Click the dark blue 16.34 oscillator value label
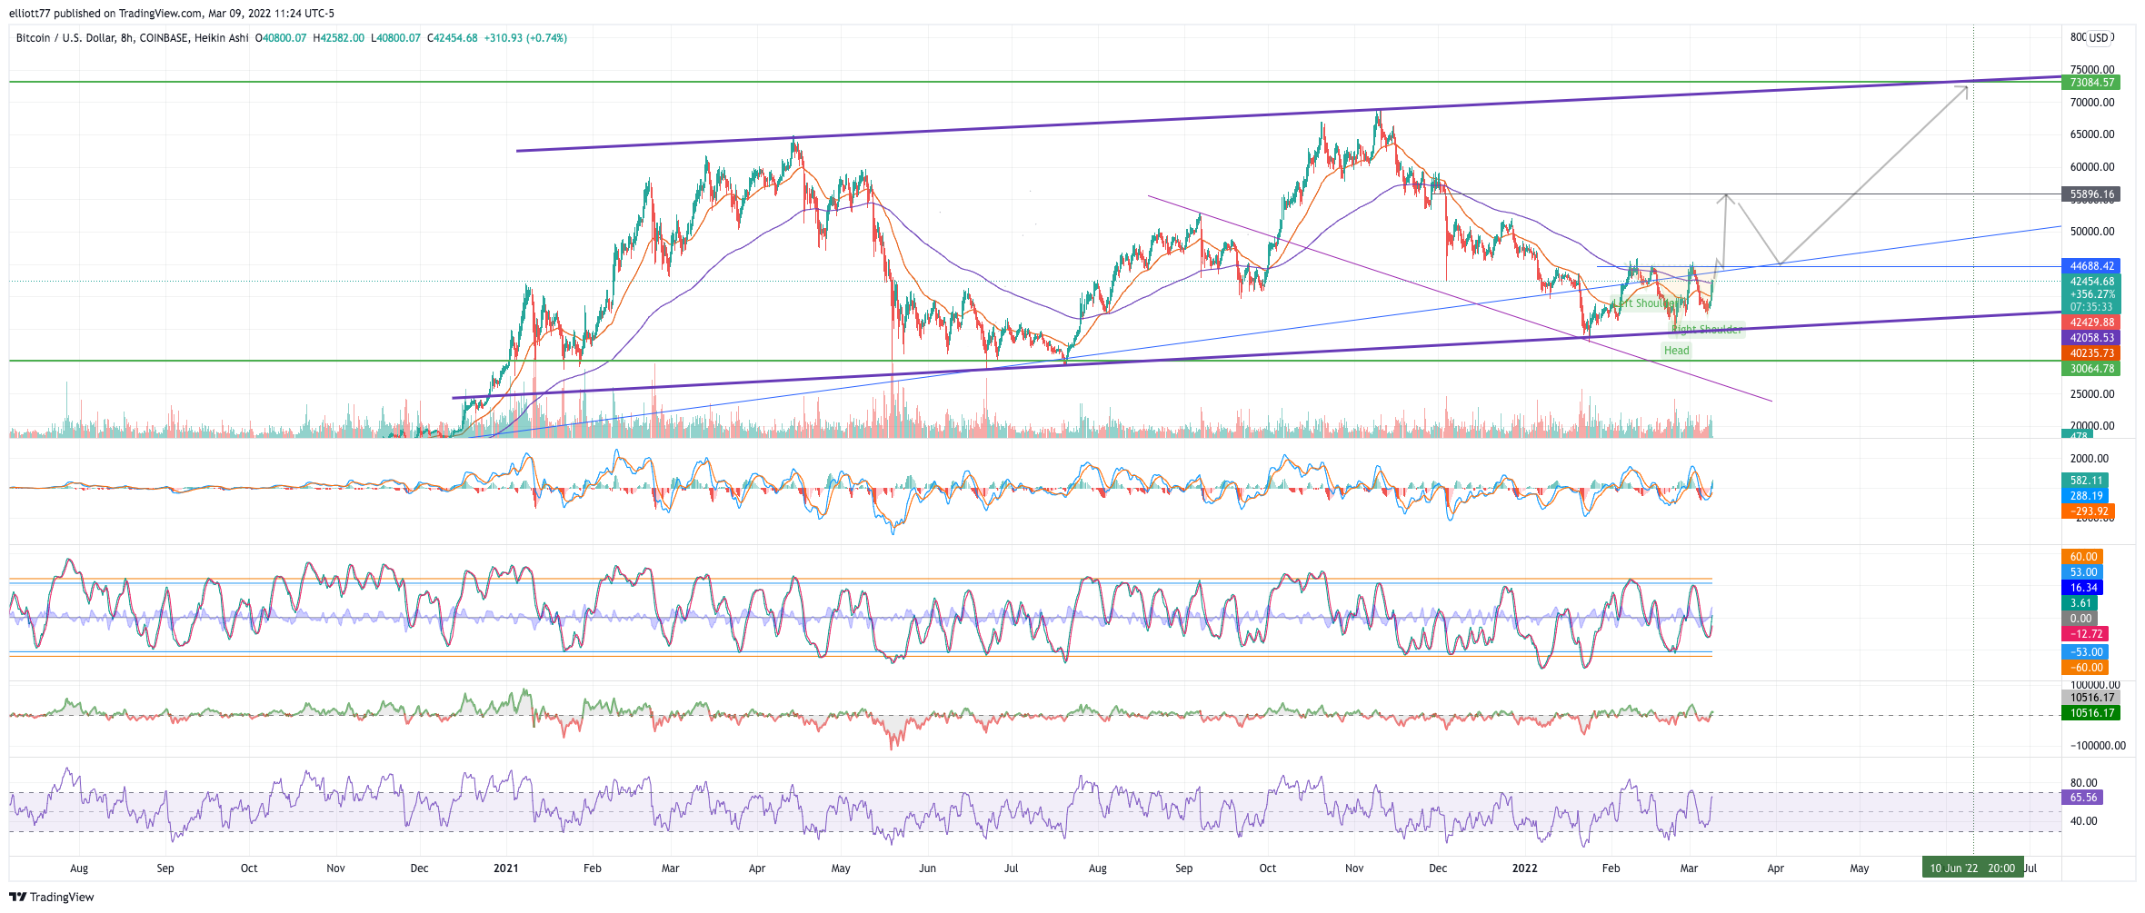Screen dimensions: 2145x913 click(2082, 588)
